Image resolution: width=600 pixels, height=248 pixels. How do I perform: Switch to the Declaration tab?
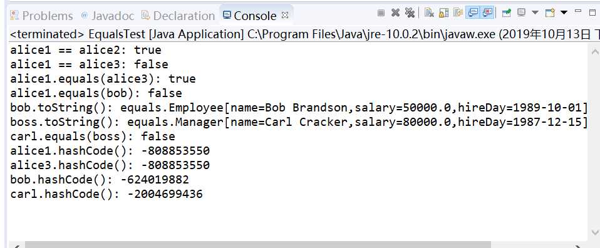[178, 16]
